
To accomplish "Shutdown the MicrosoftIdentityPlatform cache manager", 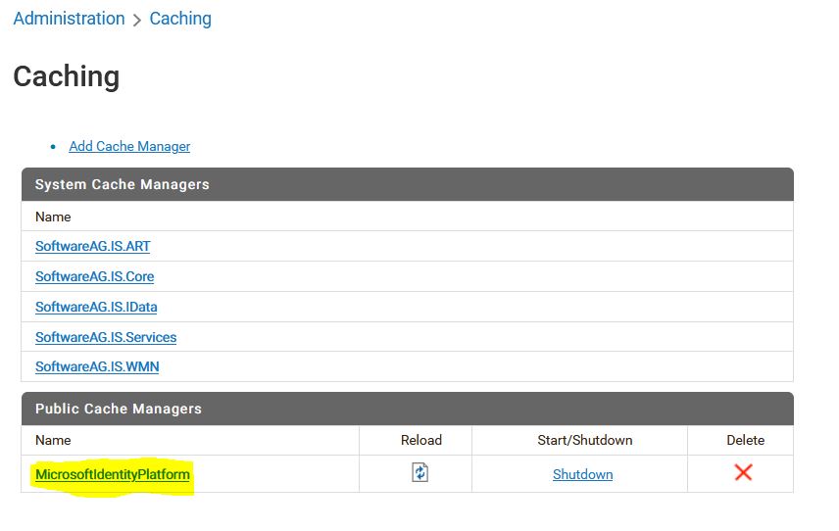I will pos(583,474).
